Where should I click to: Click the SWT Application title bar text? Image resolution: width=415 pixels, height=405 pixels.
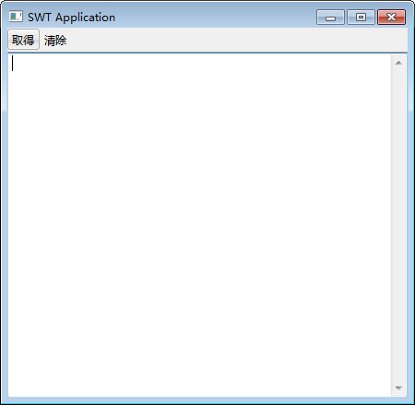71,18
